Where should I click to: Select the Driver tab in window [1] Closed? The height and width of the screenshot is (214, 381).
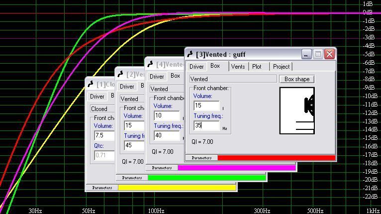(97, 97)
